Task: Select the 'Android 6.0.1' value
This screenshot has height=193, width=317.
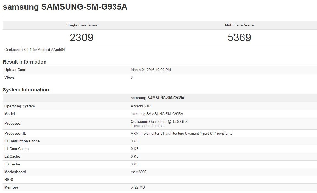Action: [x=141, y=106]
